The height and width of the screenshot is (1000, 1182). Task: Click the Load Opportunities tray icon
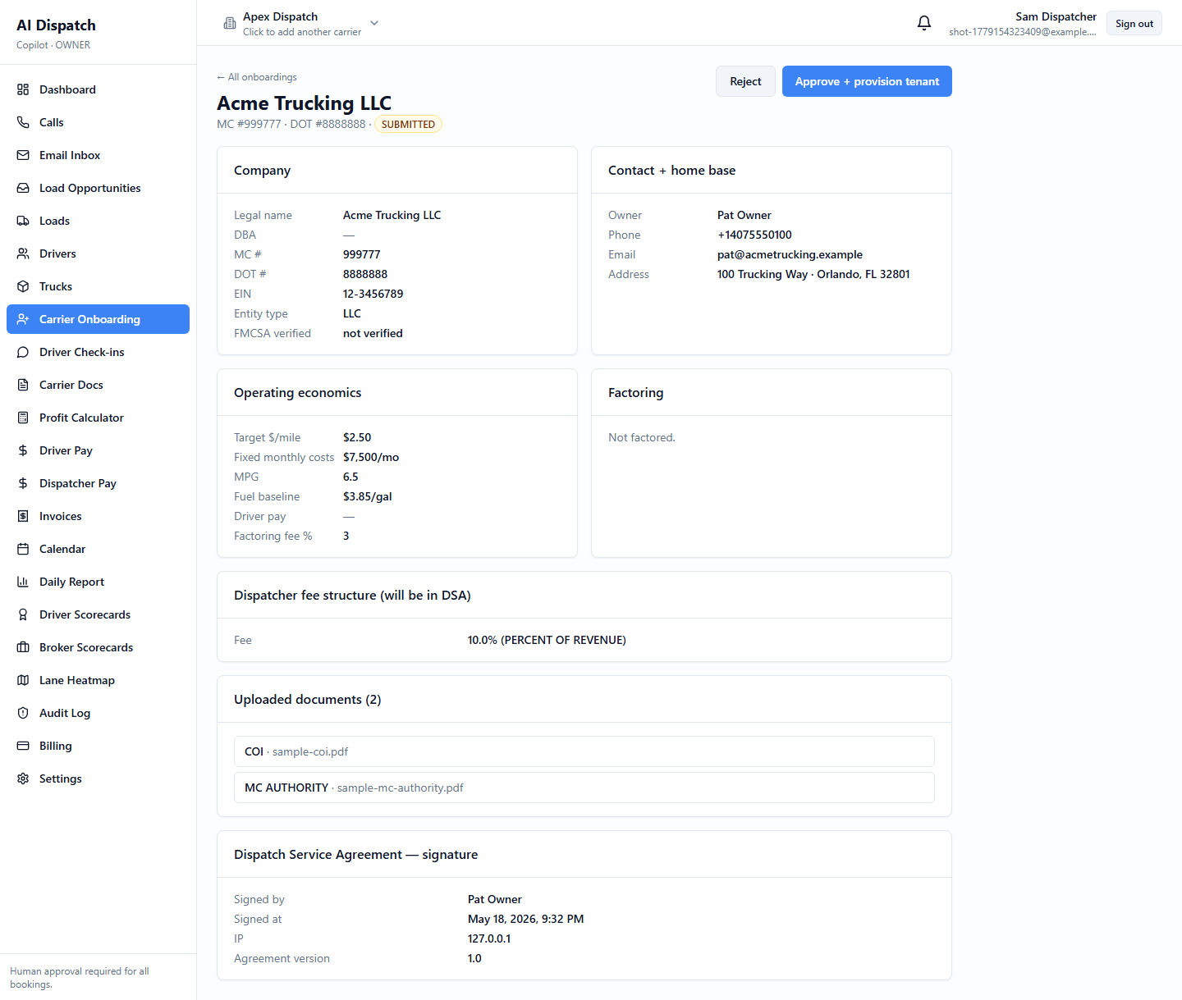pyautogui.click(x=23, y=188)
